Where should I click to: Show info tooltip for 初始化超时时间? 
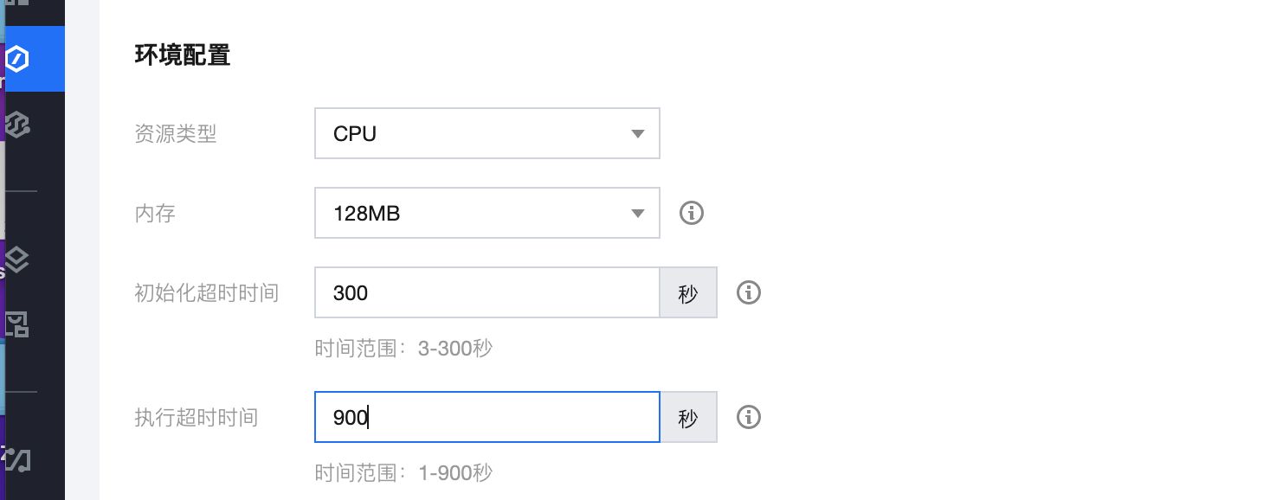(748, 292)
